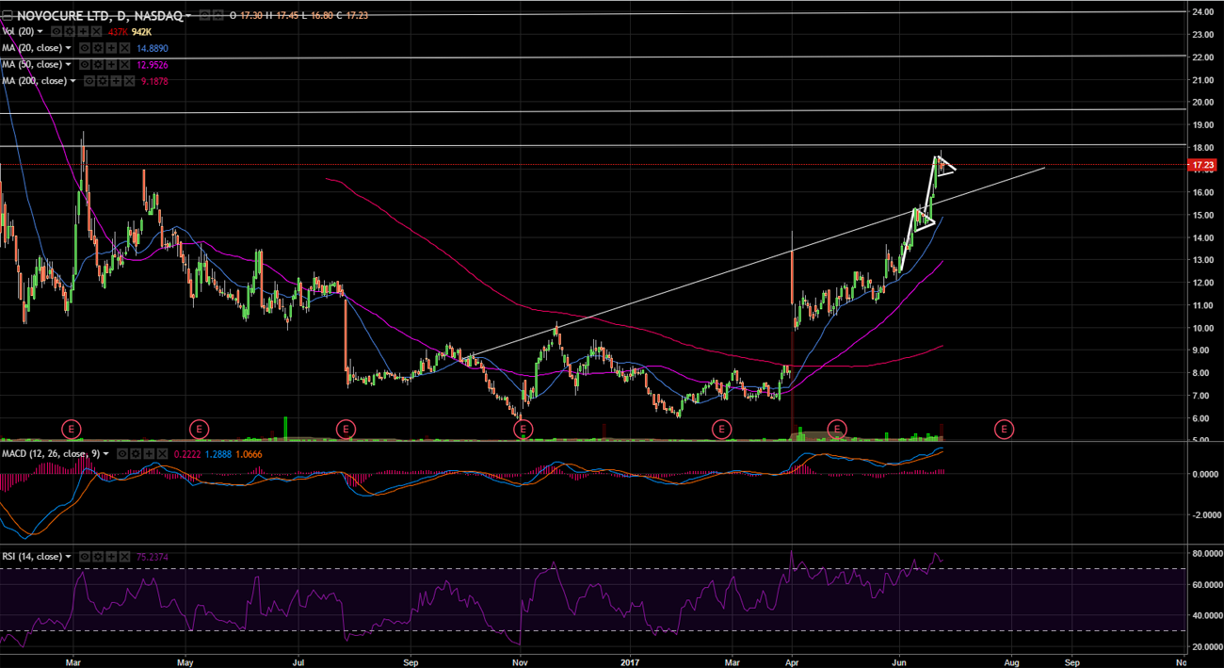
Task: Click earnings E marker after April 2017
Action: (x=837, y=430)
